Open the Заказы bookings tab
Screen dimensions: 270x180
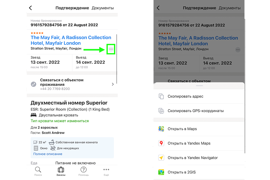pyautogui.click(x=61, y=171)
